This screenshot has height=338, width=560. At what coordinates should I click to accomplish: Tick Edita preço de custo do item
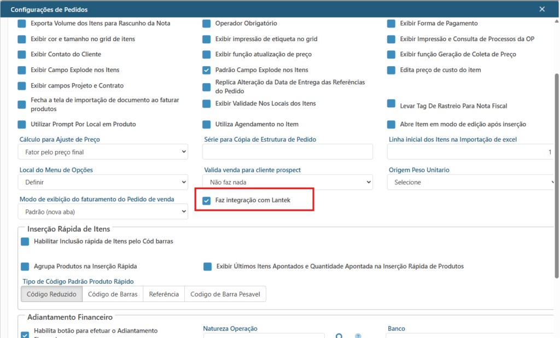tap(391, 70)
